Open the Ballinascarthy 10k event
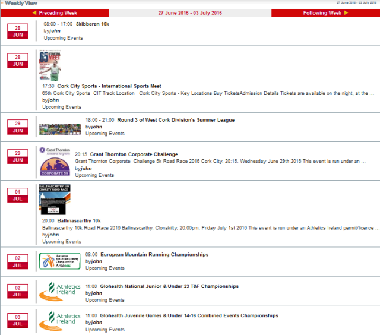This screenshot has height=335, width=380. click(79, 220)
